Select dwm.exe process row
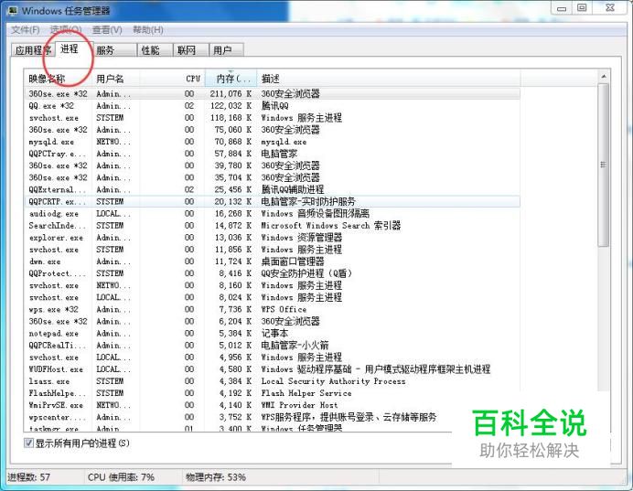The width and height of the screenshot is (633, 491). pos(272,262)
